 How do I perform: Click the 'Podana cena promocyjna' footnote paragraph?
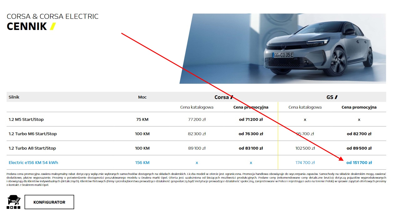tap(196, 179)
